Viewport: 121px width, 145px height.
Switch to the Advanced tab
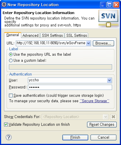pos(30,35)
